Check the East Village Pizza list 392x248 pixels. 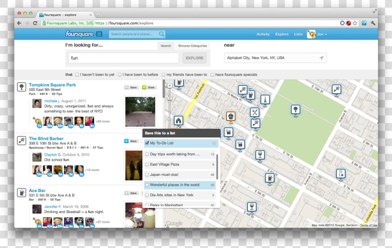(147, 165)
